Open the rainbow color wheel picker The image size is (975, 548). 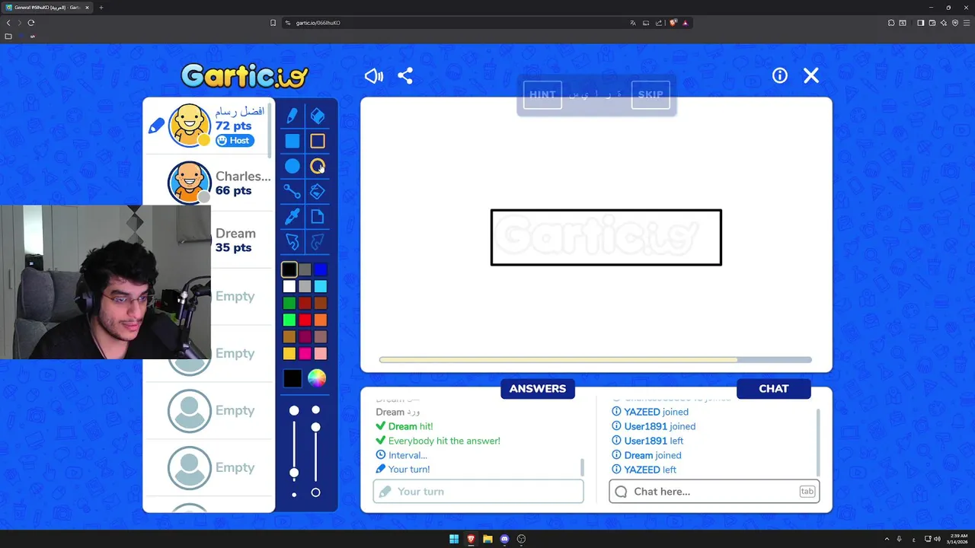317,378
